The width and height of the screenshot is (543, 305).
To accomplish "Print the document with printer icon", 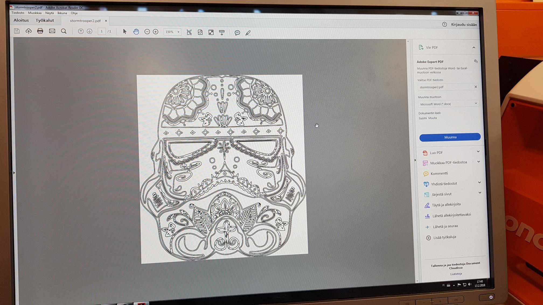I will click(40, 31).
